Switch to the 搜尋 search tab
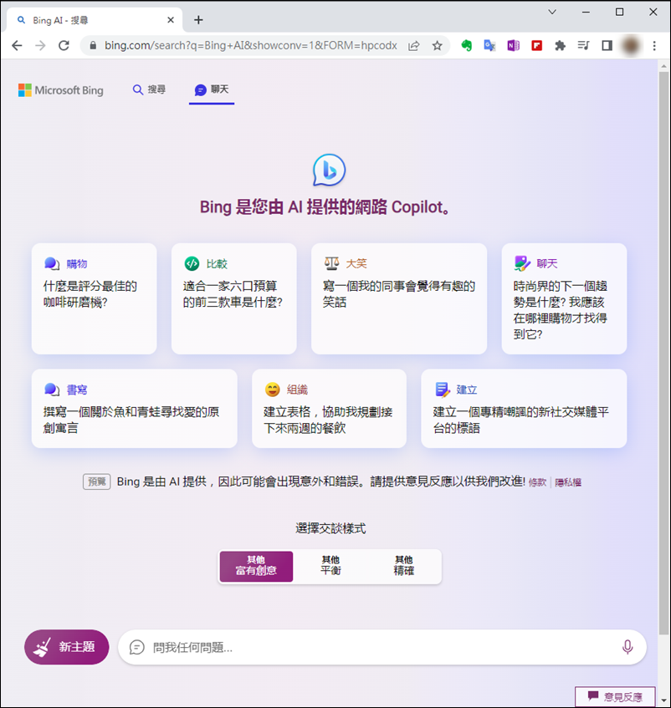 149,89
